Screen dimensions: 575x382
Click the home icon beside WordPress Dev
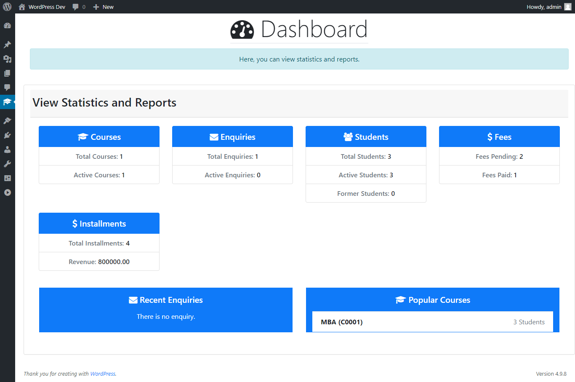pos(22,7)
